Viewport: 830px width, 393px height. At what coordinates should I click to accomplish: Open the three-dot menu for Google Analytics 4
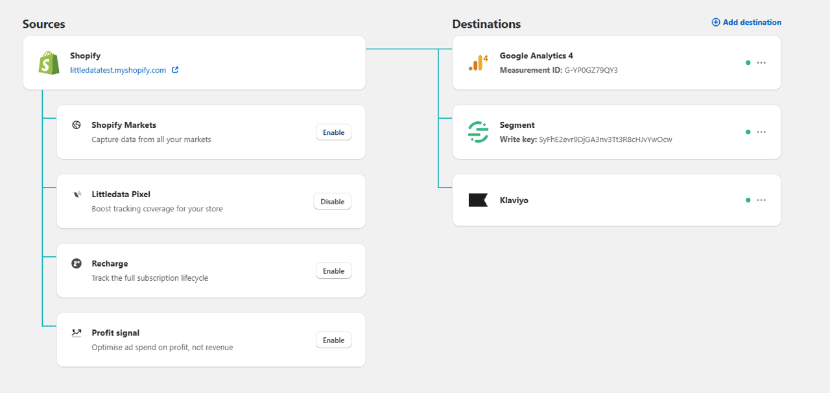pyautogui.click(x=761, y=63)
